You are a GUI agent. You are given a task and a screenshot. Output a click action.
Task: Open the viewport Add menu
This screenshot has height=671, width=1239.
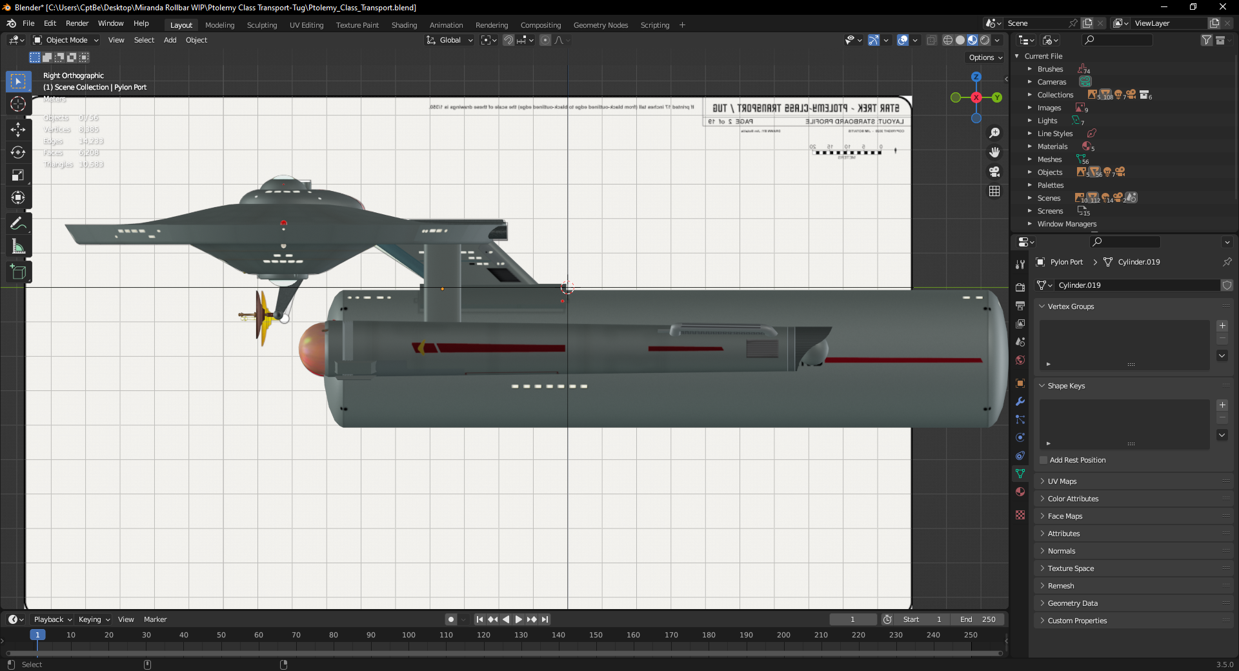pyautogui.click(x=170, y=40)
